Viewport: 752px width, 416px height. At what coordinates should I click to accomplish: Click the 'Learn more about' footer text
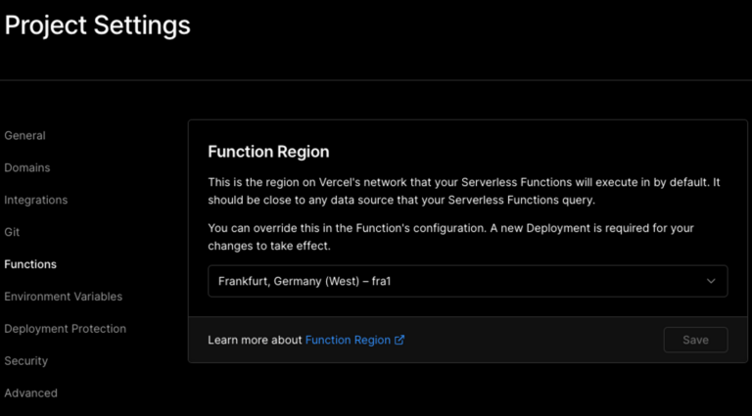pyautogui.click(x=256, y=340)
